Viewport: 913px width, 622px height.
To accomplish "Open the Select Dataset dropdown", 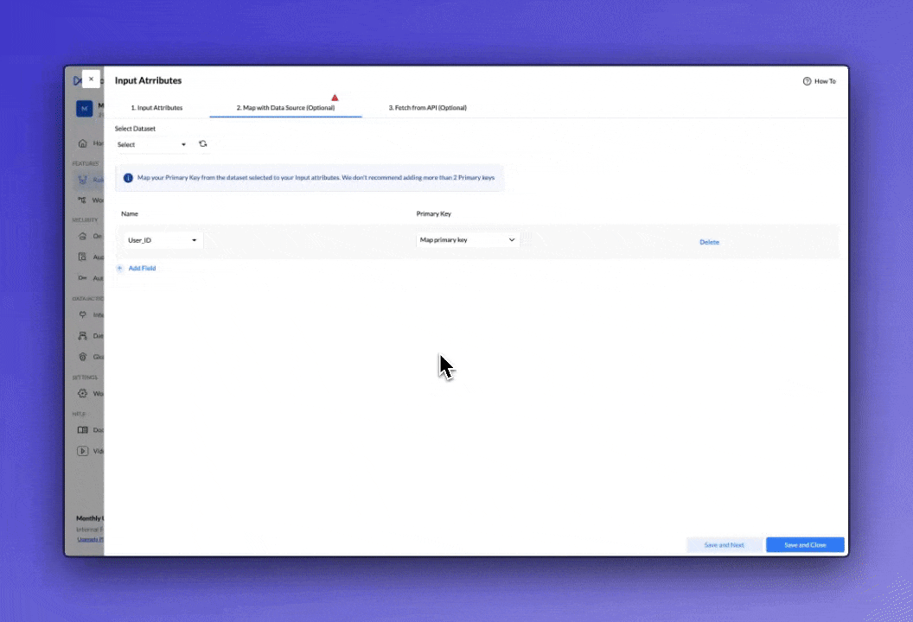I will [152, 145].
